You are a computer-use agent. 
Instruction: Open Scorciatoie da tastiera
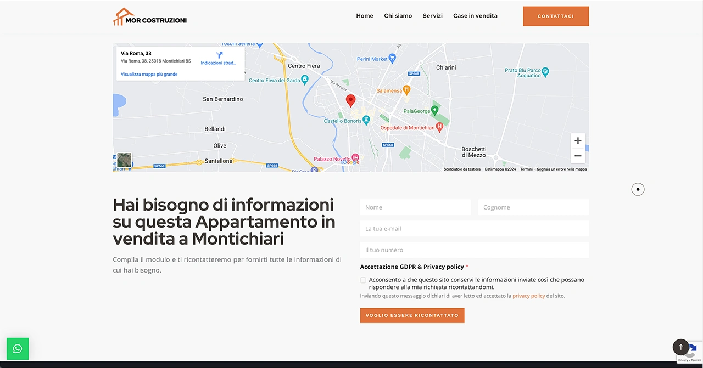click(x=462, y=169)
